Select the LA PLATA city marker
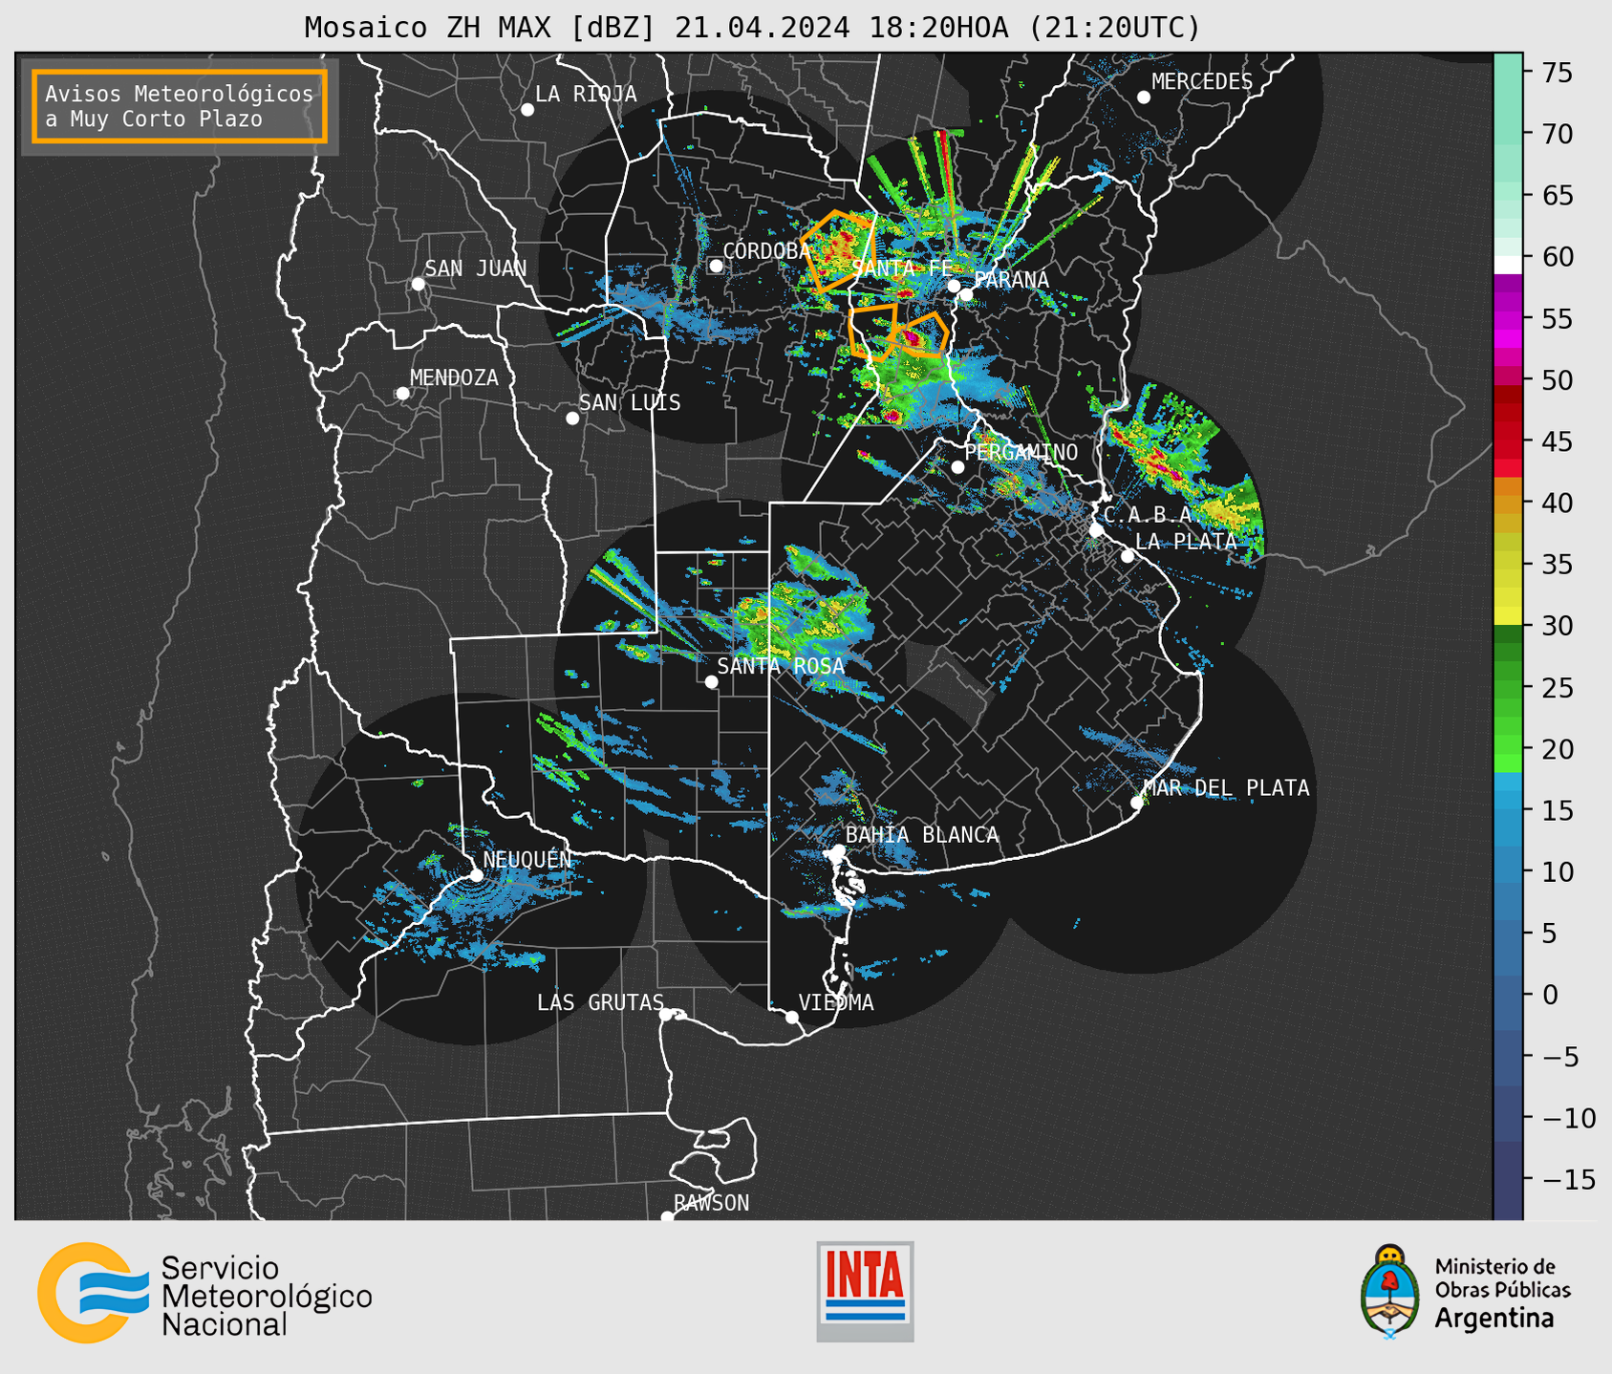 click(1128, 556)
